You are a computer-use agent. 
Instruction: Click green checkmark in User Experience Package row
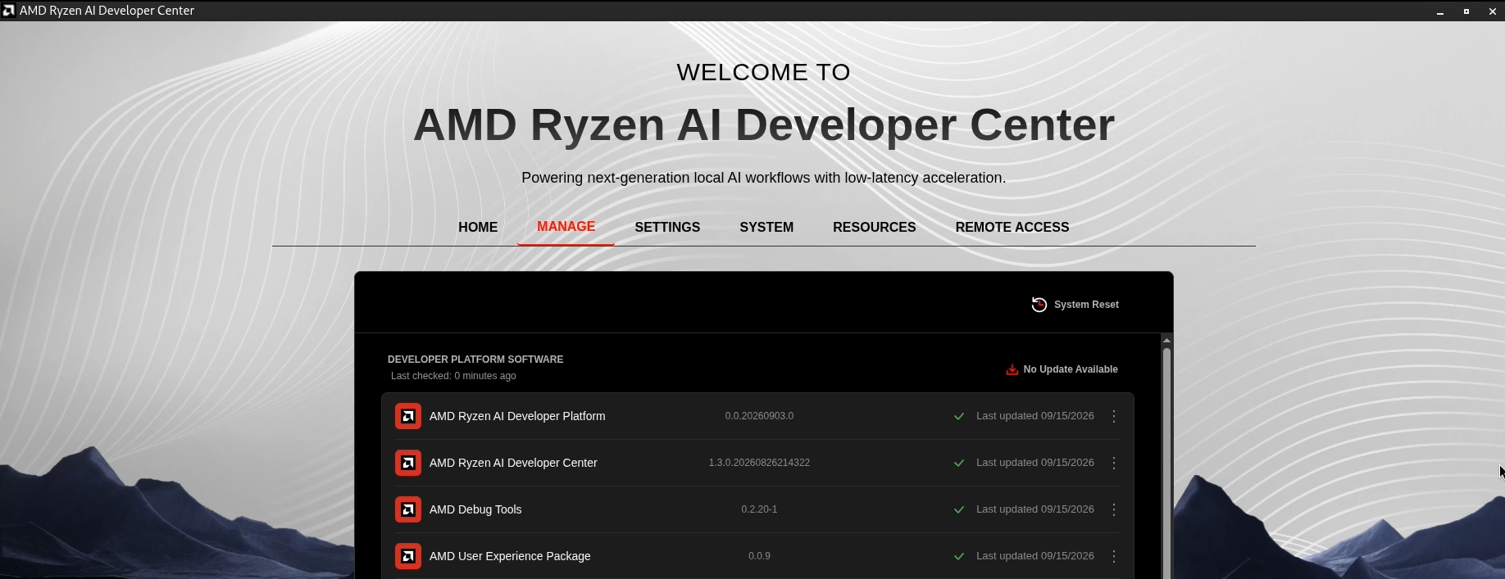coord(959,556)
